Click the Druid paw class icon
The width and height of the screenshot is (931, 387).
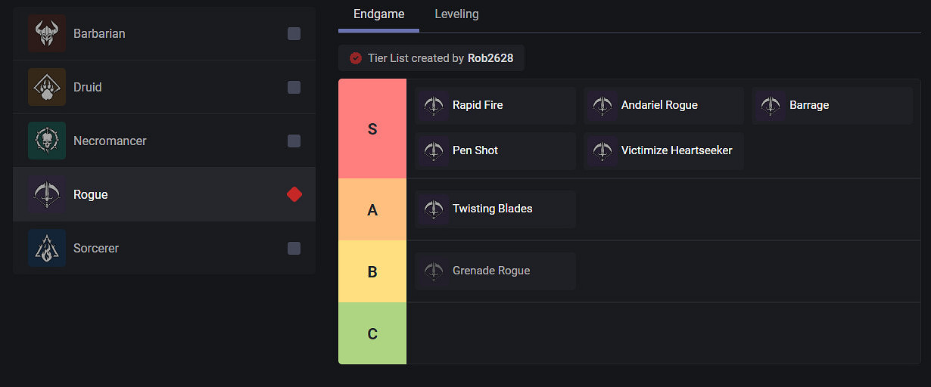[x=47, y=88]
